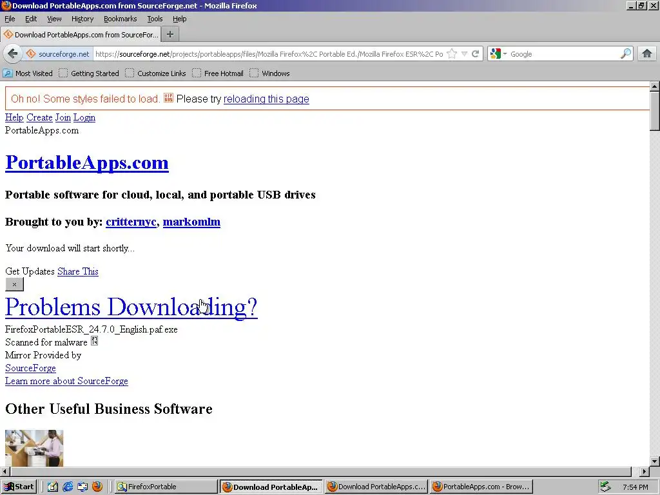
Task: Launch Firefox from quick launch
Action: 97,487
